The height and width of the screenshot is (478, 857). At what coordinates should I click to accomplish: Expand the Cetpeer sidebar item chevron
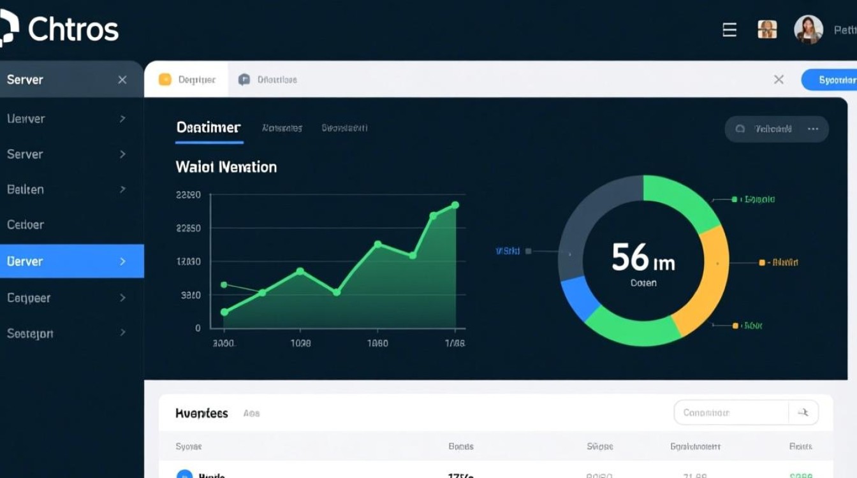coord(122,298)
